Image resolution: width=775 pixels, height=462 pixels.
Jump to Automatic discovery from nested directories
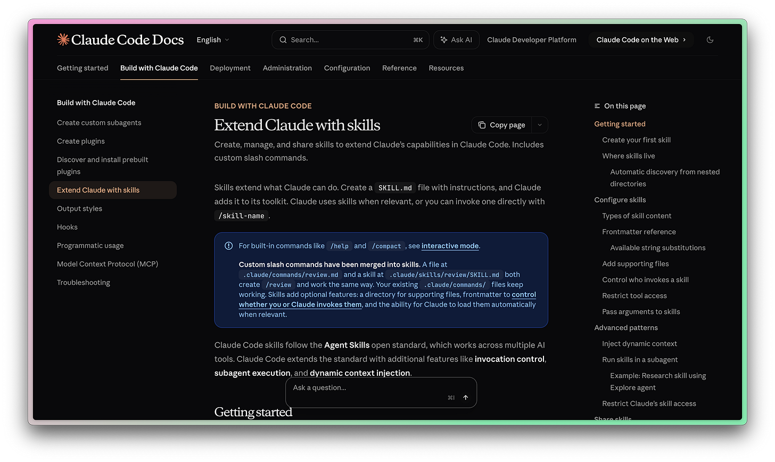[x=665, y=178]
